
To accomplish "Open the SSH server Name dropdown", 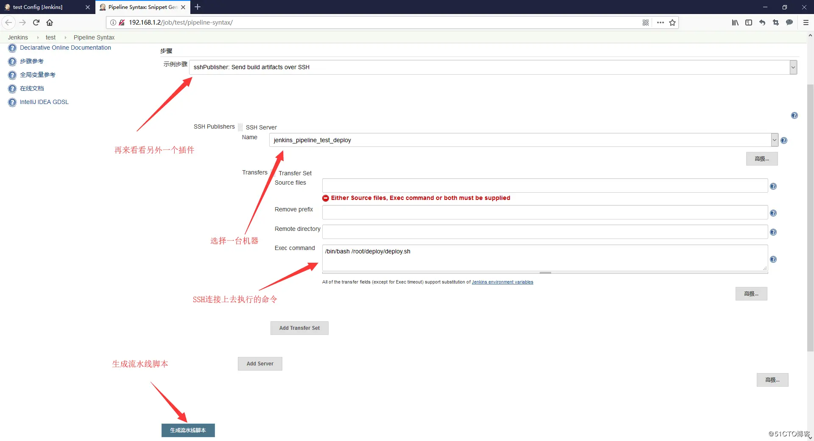I will (x=524, y=140).
